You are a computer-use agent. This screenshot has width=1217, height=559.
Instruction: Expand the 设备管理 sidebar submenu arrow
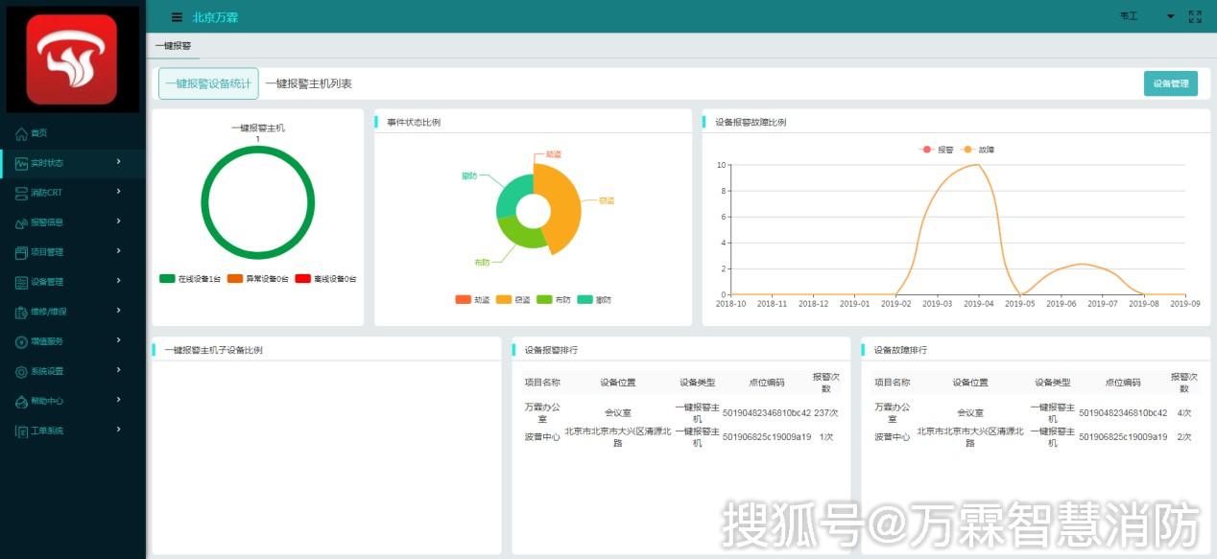(119, 281)
